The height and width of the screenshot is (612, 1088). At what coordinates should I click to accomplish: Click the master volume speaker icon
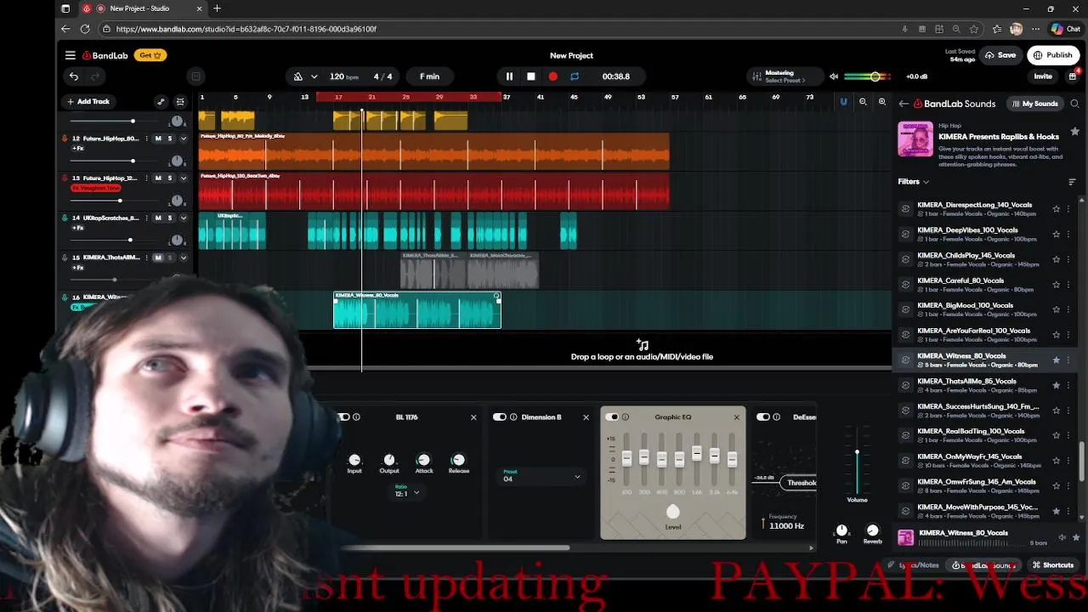pos(834,76)
